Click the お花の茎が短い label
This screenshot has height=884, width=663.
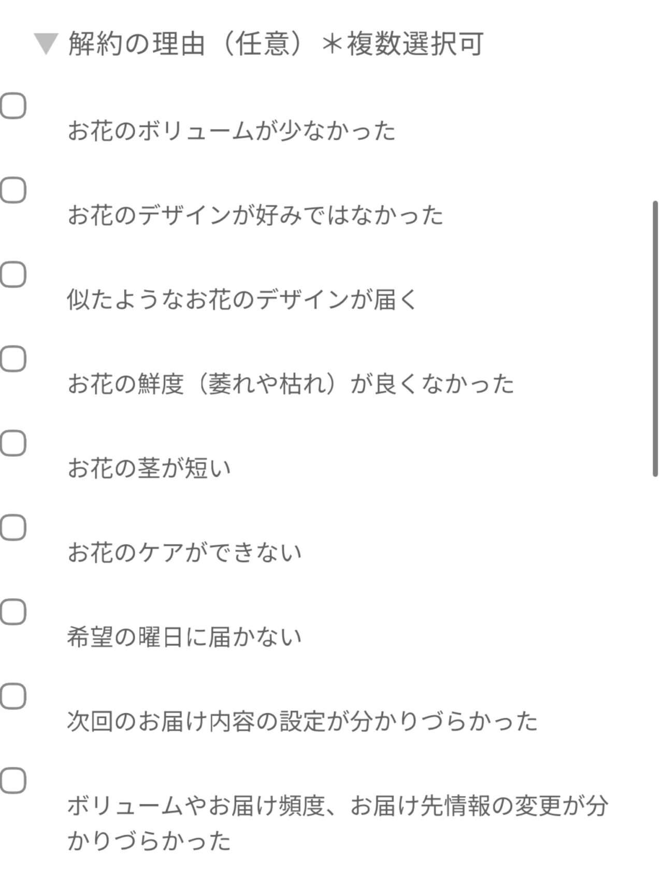pos(149,469)
